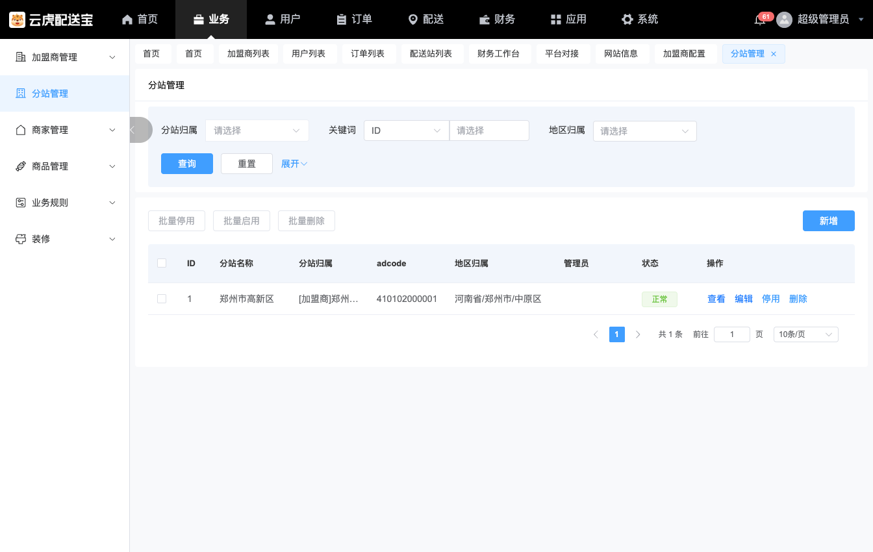Click 停用 link for 郑州市高新区
Image resolution: width=873 pixels, height=552 pixels.
point(771,299)
